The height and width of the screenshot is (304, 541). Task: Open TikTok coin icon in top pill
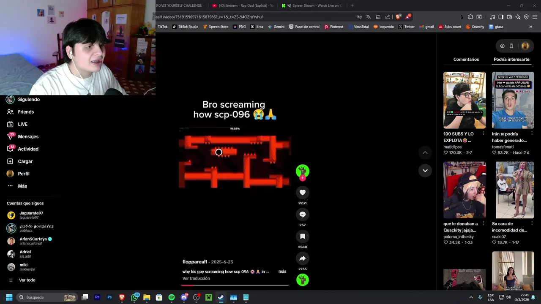click(x=502, y=46)
